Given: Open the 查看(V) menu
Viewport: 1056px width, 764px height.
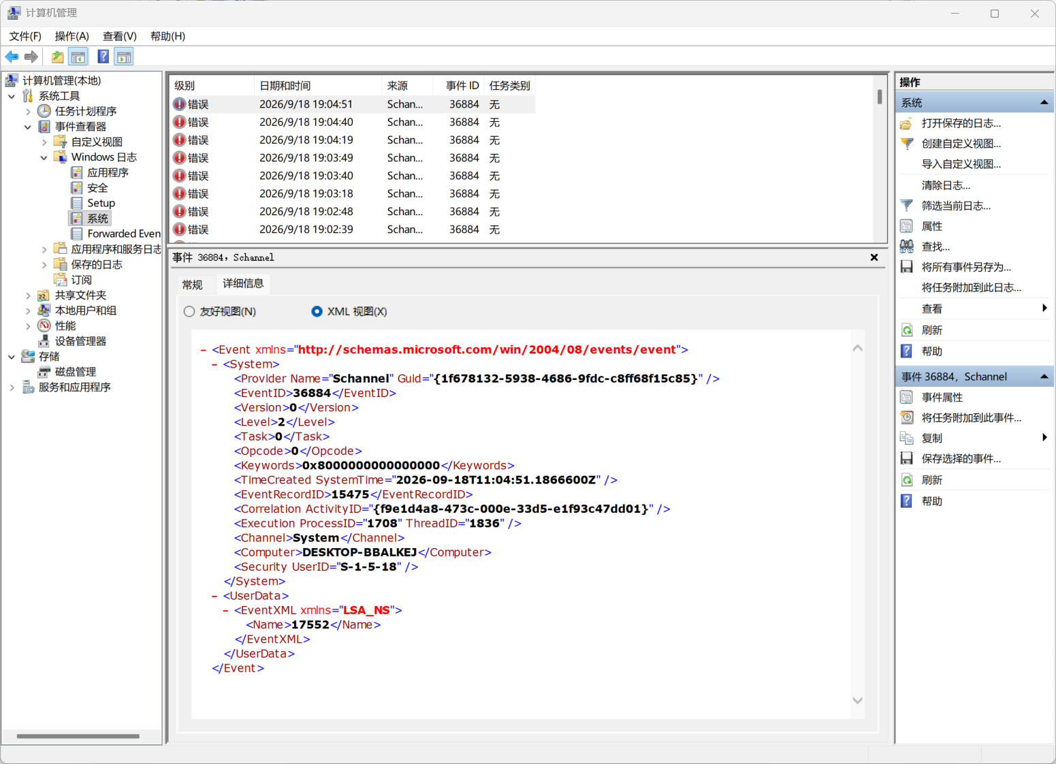Looking at the screenshot, I should point(120,36).
